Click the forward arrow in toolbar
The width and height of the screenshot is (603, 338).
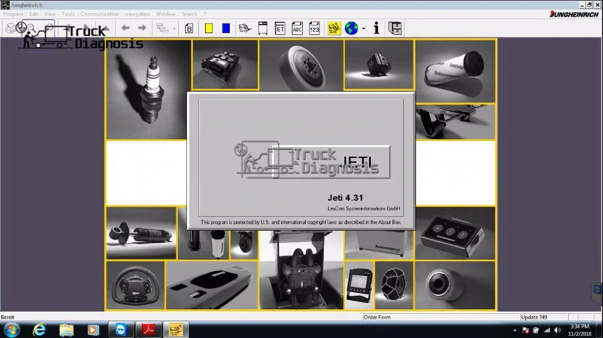[x=142, y=28]
